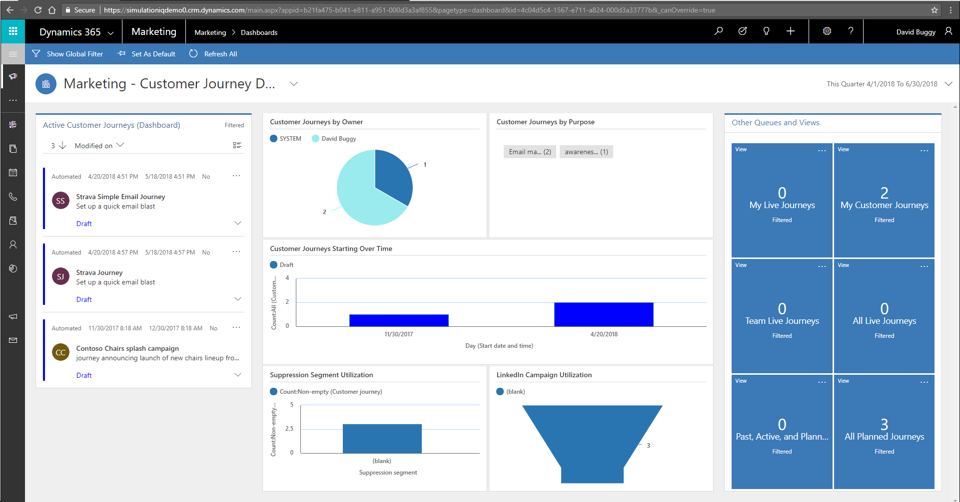Open the Strava Journey record link

click(x=99, y=272)
